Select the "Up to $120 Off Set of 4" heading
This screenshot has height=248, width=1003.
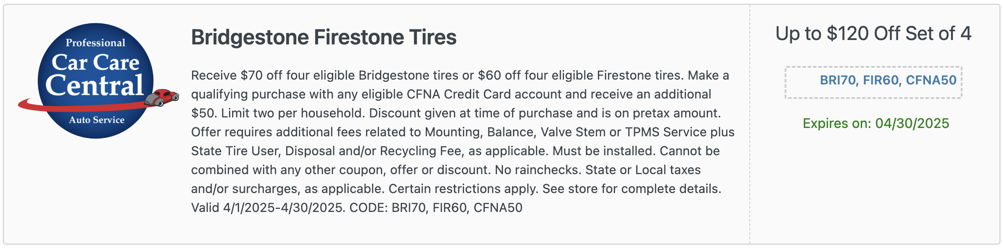tap(873, 34)
